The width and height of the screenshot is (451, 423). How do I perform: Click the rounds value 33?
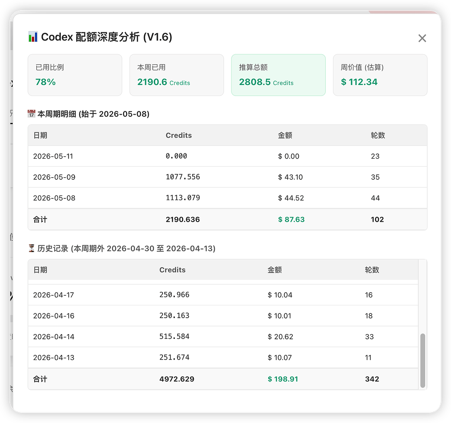point(369,337)
